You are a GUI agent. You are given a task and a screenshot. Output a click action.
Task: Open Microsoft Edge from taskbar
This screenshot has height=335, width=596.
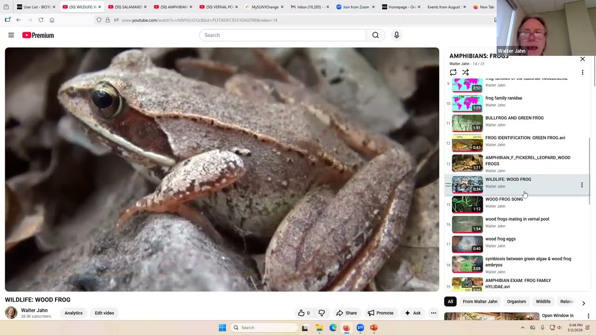[333, 328]
